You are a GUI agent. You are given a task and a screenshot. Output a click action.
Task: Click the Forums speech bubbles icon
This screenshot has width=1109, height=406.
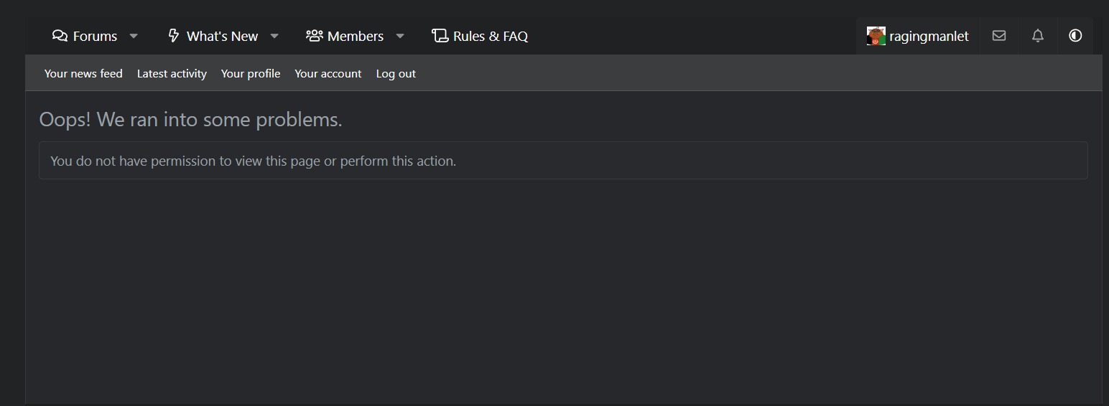tap(60, 36)
